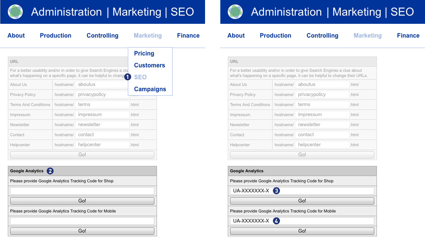The image size is (425, 240).
Task: Open the Finance tab in the left navigation
Action: [x=188, y=36]
